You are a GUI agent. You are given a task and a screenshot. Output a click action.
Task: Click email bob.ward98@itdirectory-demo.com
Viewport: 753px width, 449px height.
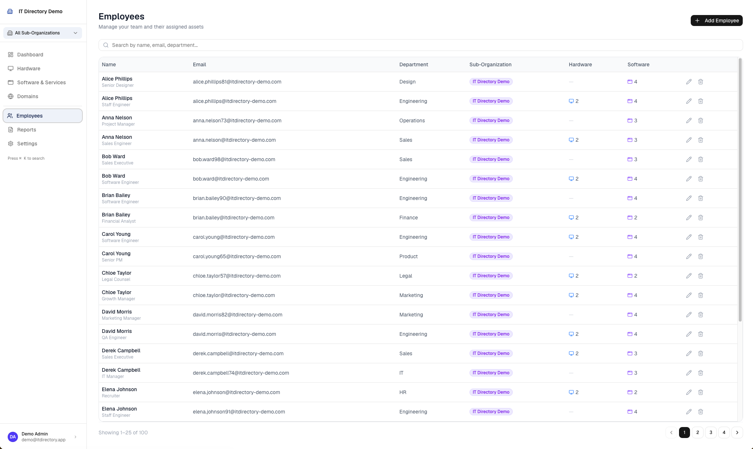click(234, 159)
